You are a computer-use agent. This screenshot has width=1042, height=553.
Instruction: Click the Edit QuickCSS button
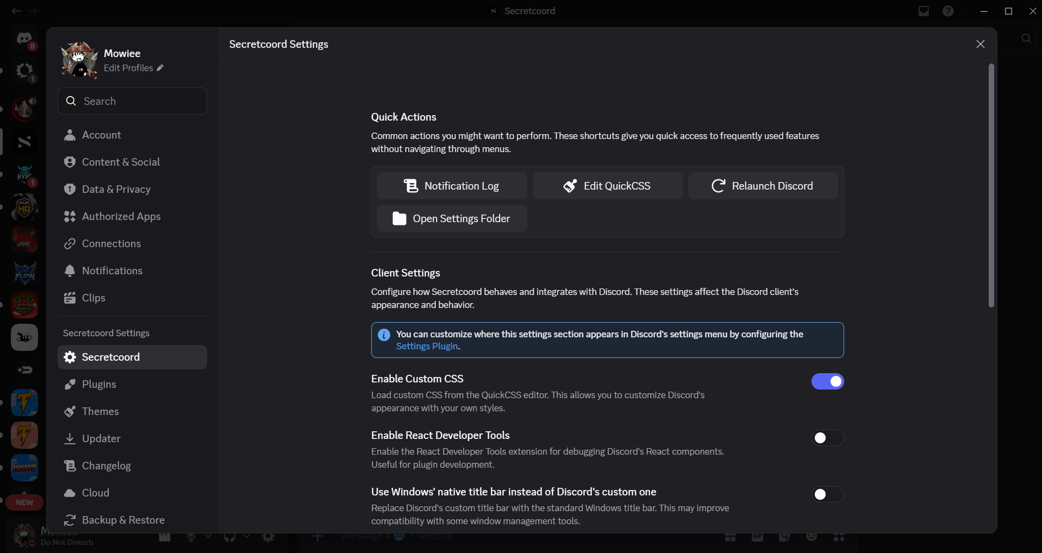607,186
